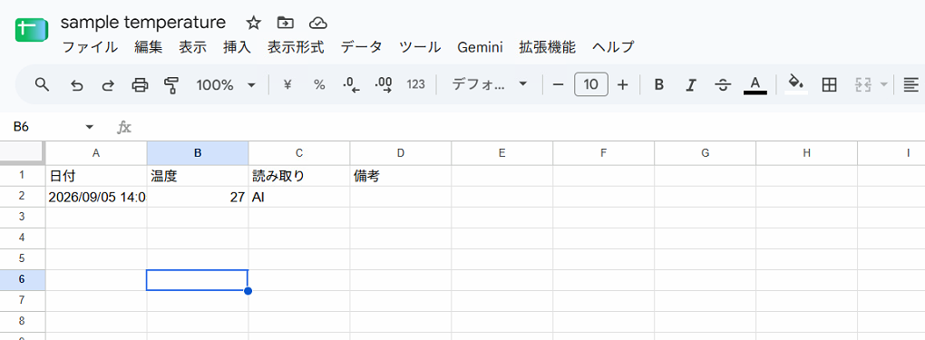Image resolution: width=925 pixels, height=340 pixels.
Task: Activate the paint format tool
Action: coord(171,85)
